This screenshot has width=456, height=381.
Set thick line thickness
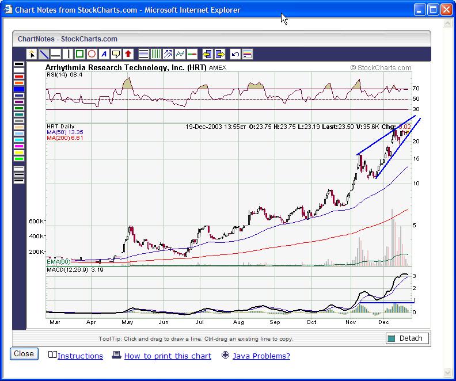(x=19, y=181)
